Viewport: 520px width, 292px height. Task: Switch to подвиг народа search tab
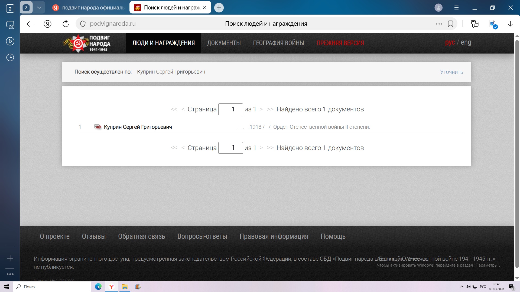89,8
